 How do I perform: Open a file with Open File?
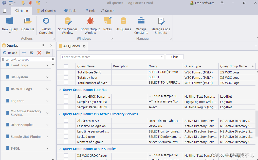(x=28, y=24)
